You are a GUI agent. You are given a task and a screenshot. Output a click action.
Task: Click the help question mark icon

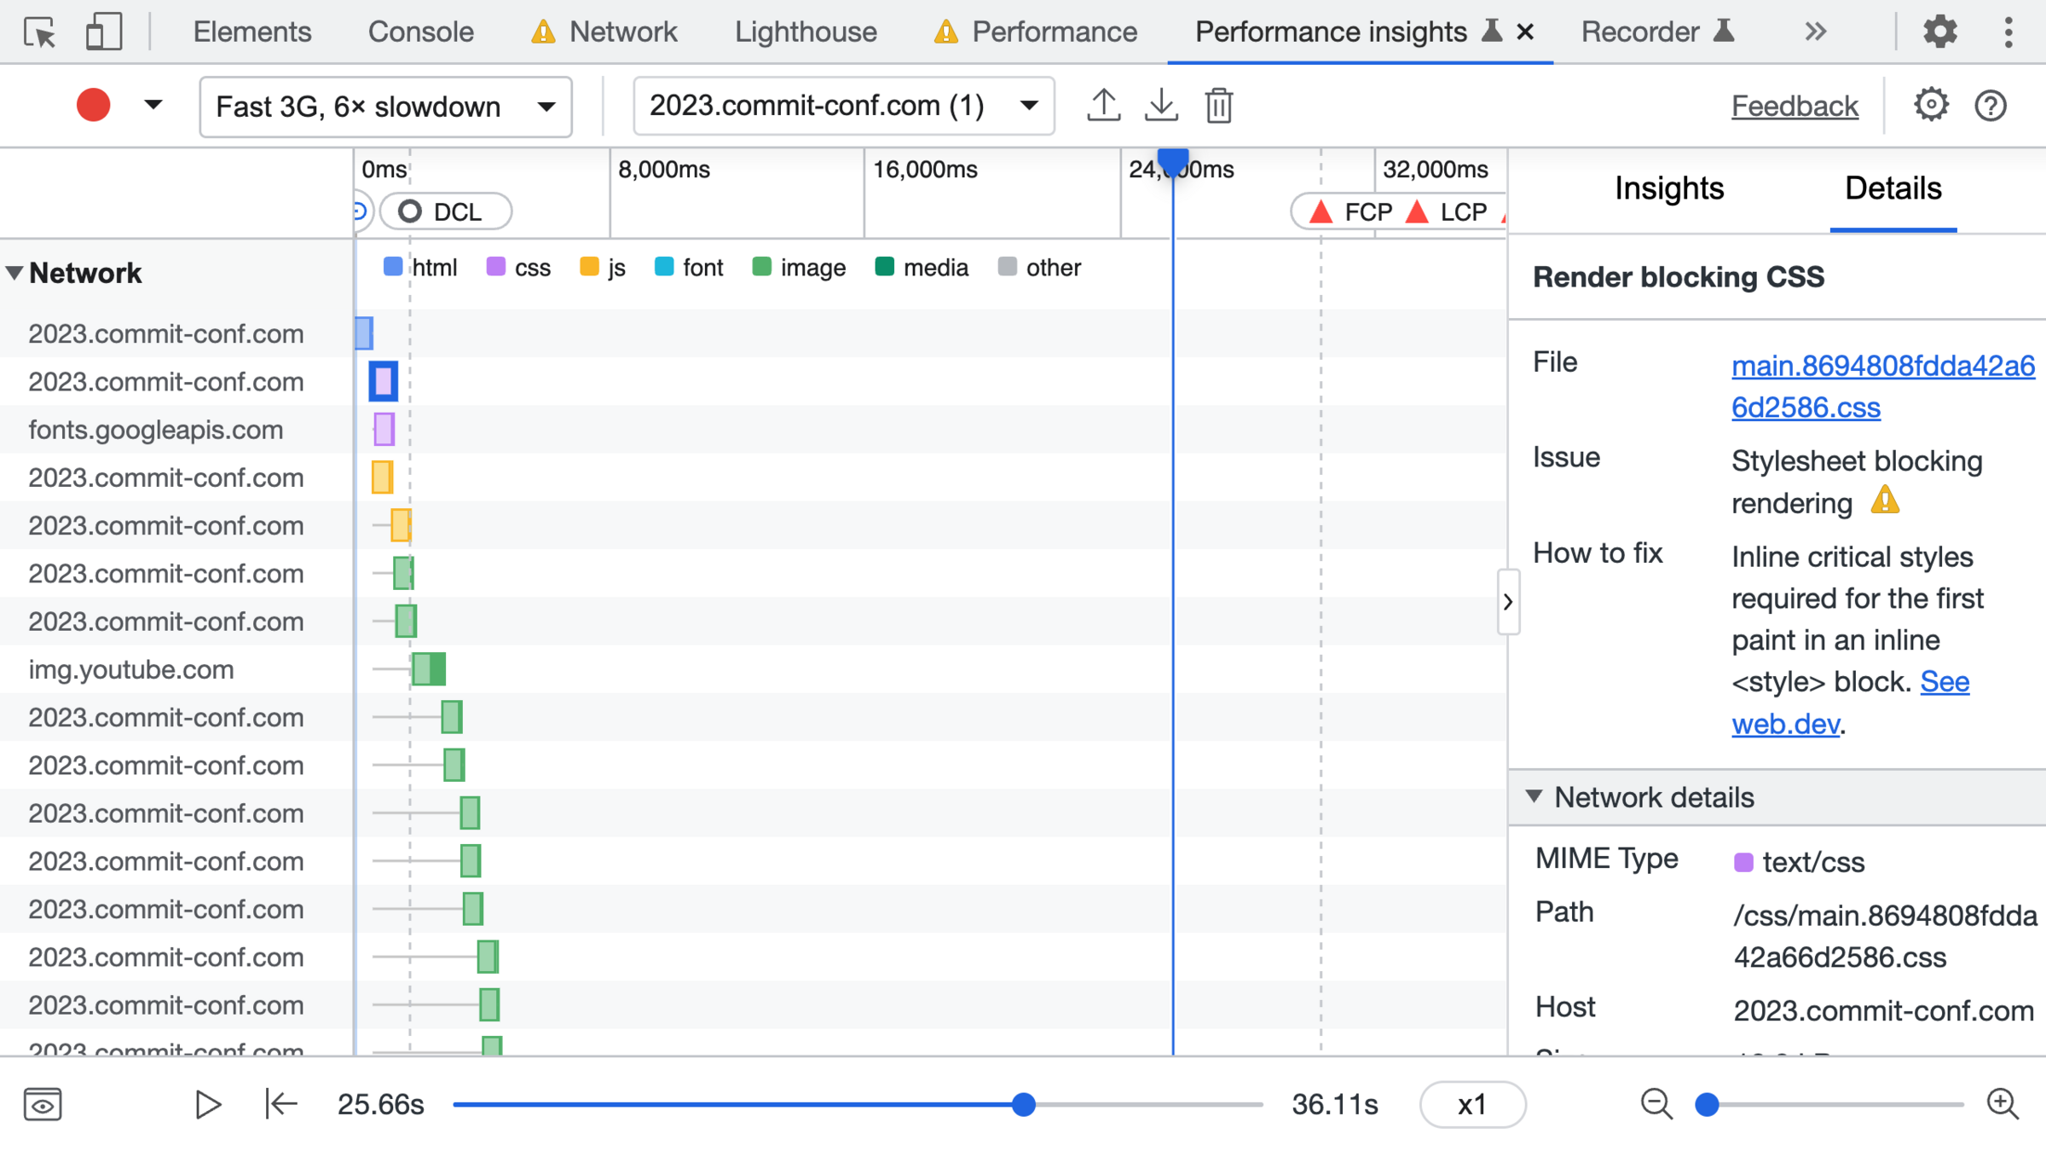pyautogui.click(x=1991, y=106)
